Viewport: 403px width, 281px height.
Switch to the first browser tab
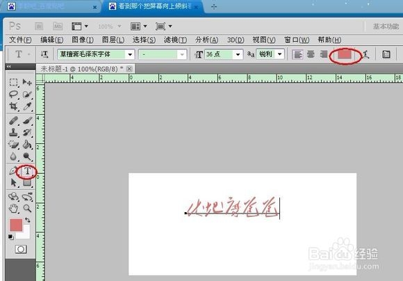point(51,7)
